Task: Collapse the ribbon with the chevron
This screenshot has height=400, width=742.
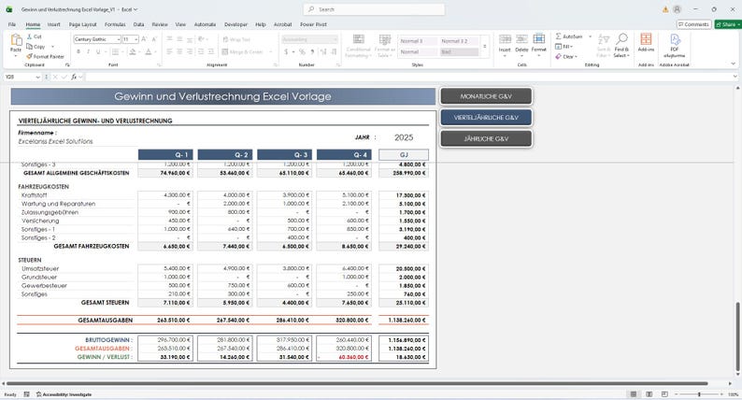Action: click(x=733, y=64)
